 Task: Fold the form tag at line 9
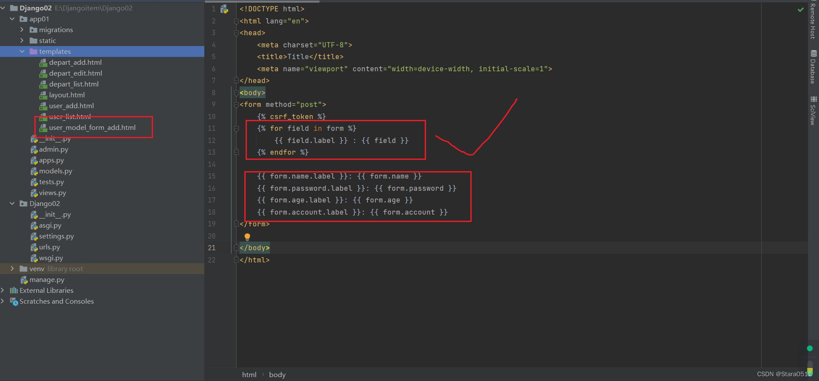pyautogui.click(x=236, y=105)
